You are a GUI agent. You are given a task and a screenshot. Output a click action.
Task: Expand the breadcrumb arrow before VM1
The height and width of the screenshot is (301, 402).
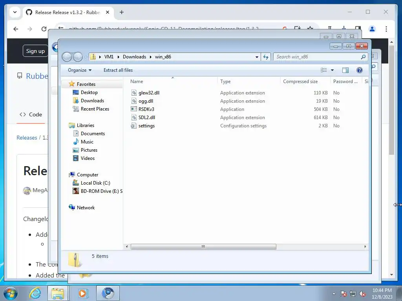(x=100, y=57)
